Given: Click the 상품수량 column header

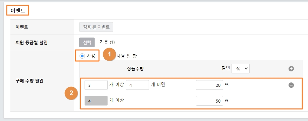Looking at the screenshot, I should [136, 69].
